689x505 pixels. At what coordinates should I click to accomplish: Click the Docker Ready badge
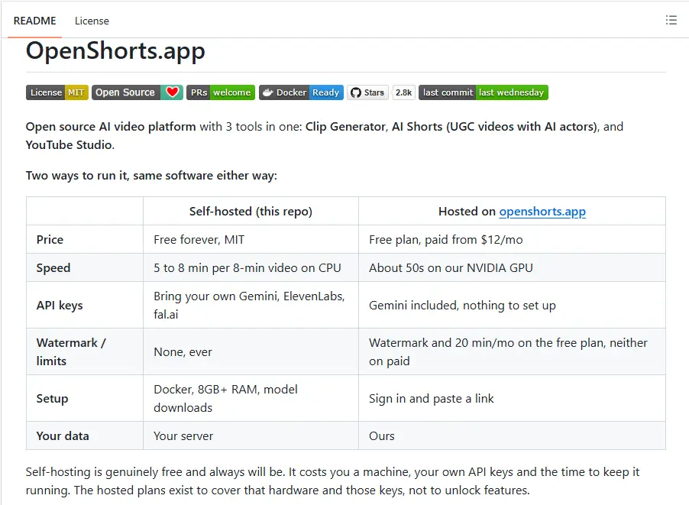pyautogui.click(x=301, y=92)
